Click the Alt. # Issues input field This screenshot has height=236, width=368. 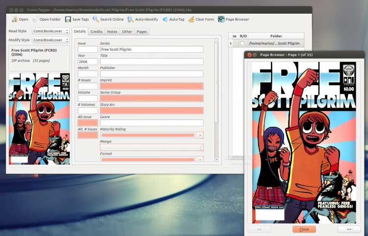click(x=88, y=135)
